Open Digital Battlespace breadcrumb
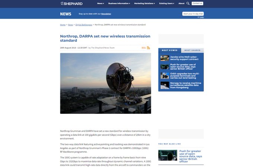This screenshot has width=253, height=167. tap(84, 25)
